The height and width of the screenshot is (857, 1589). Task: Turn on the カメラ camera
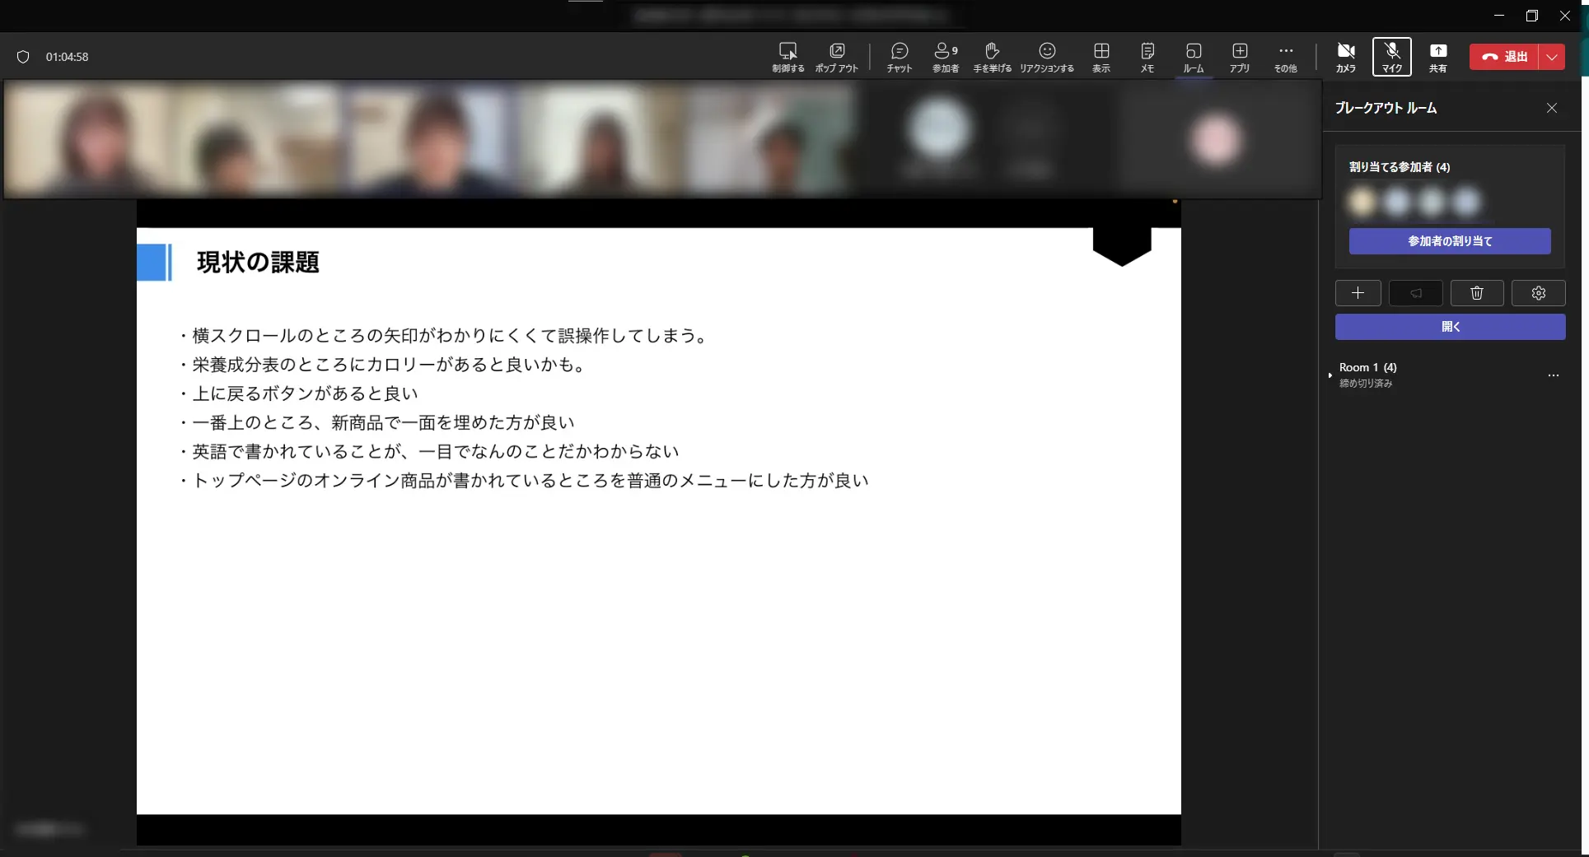(1346, 57)
